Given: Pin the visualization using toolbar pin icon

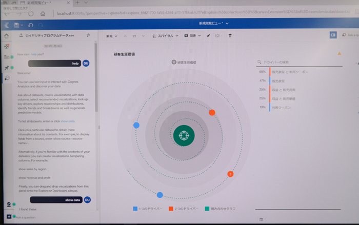Looking at the screenshot, I should [208, 36].
